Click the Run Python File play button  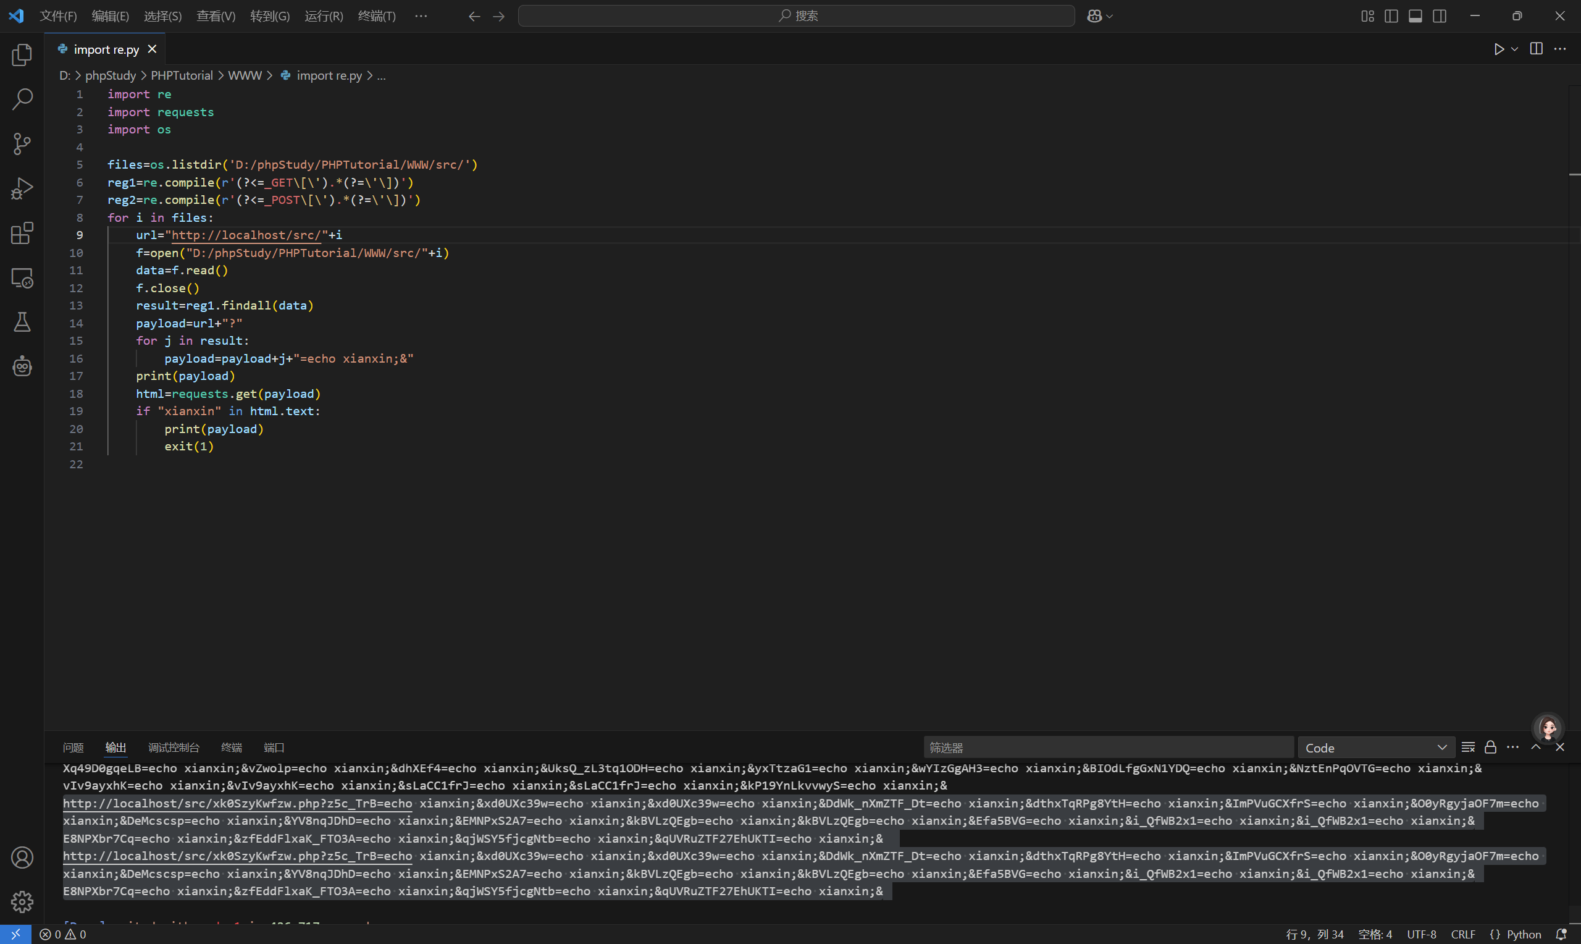click(x=1498, y=49)
